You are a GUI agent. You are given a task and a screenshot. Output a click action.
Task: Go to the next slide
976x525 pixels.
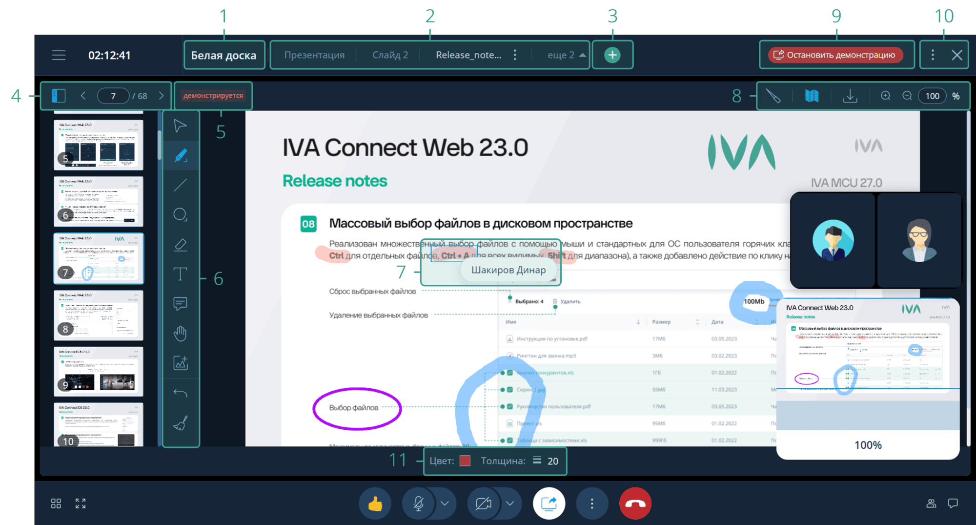(x=161, y=96)
